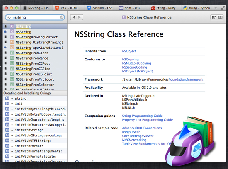Click function icon beside NSStringFromSelector

click(x=12, y=84)
